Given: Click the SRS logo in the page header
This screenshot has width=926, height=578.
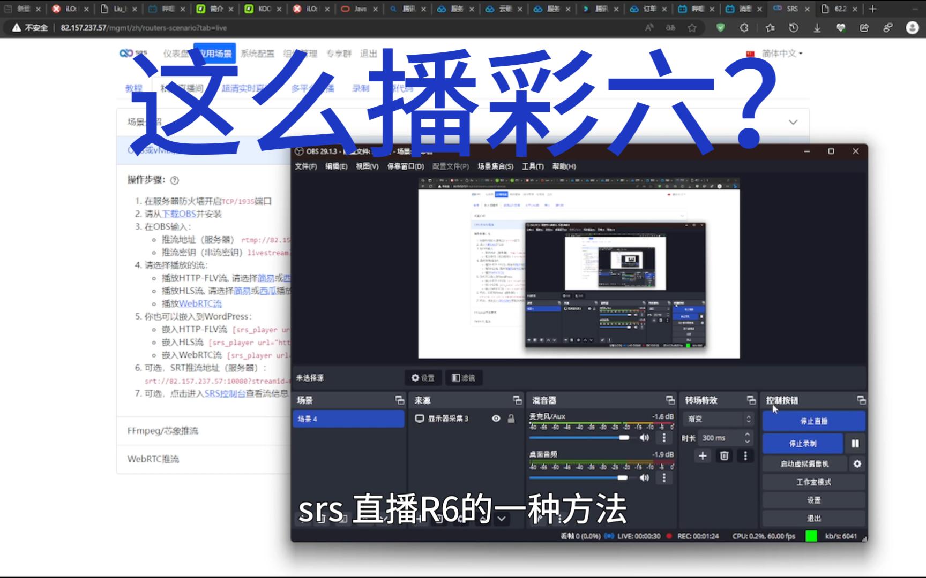Looking at the screenshot, I should click(x=133, y=53).
